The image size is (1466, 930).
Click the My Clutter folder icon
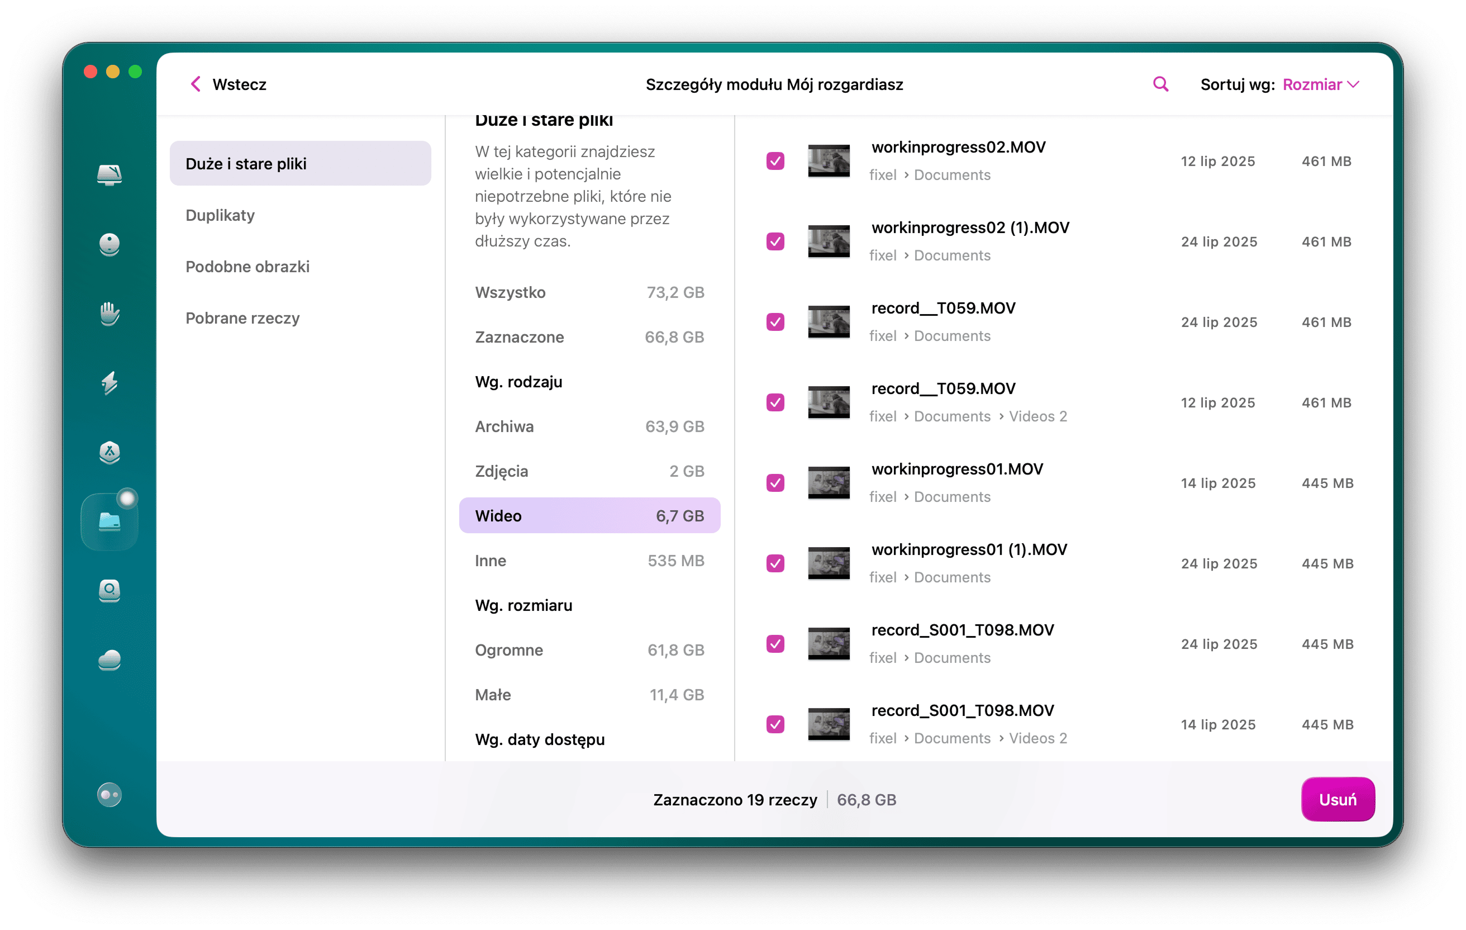coord(110,521)
